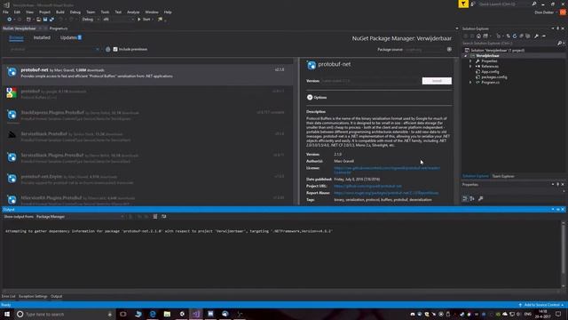The width and height of the screenshot is (568, 320).
Task: Click the Show All Files icon in Solution Explorer
Action: pos(528,36)
